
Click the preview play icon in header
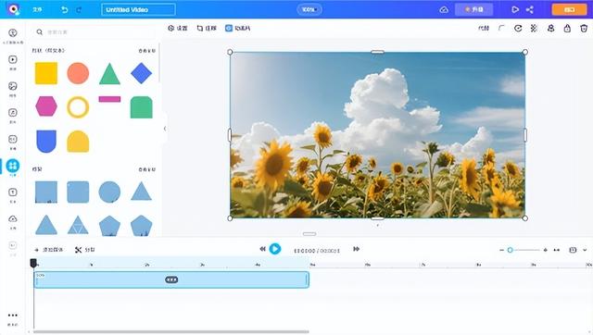point(515,9)
